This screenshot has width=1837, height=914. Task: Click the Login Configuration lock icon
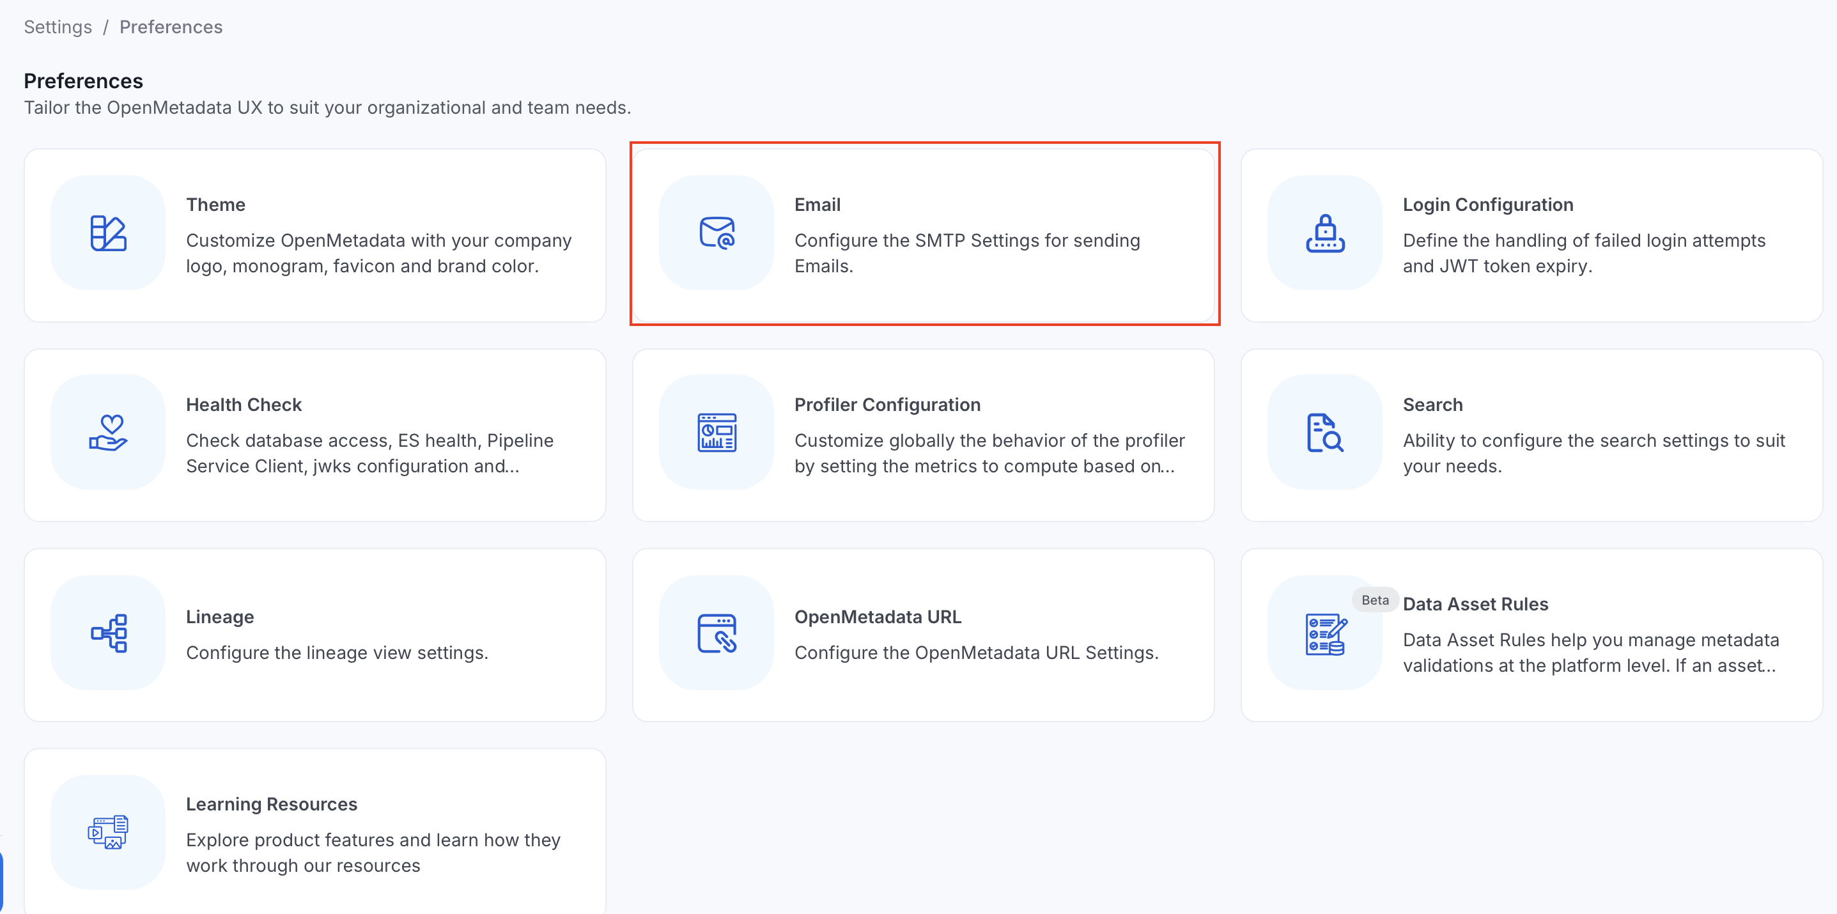(x=1325, y=233)
